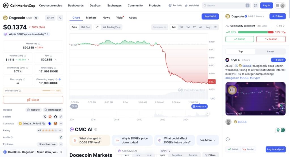Click the Buy DOGE button
Image resolution: width=290 pixels, height=157 pixels.
(210, 16)
